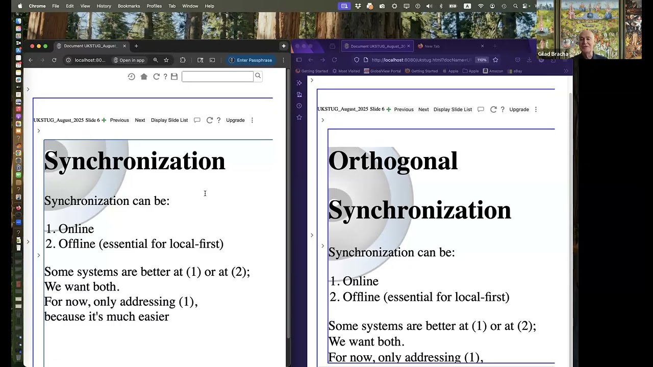Click the Wi-Fi icon in macOS menu bar
Screen dimensions: 653x367
(x=481, y=6)
